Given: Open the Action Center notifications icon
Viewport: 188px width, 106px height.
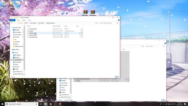Looking at the screenshot, I should [185, 104].
